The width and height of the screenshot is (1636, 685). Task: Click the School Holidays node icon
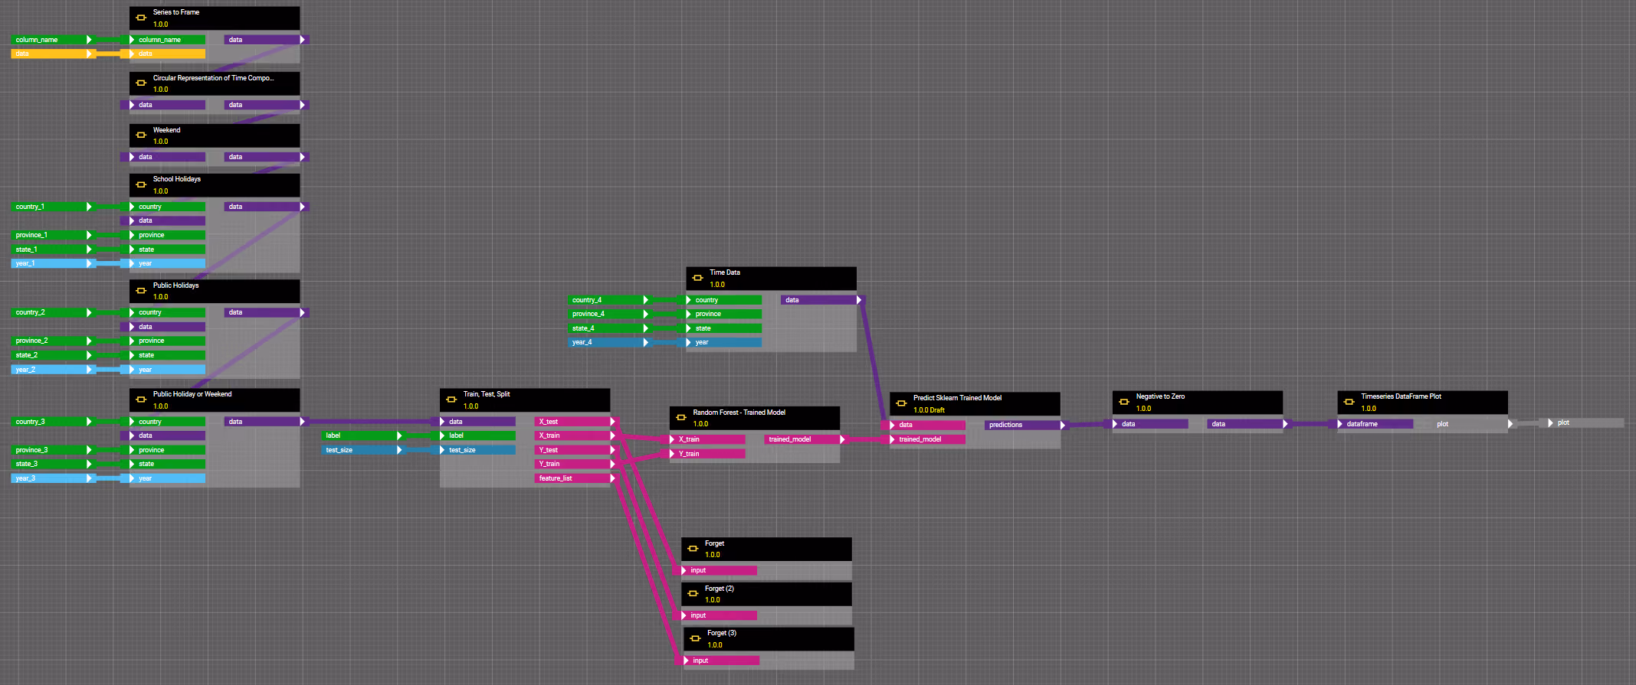pos(141,184)
